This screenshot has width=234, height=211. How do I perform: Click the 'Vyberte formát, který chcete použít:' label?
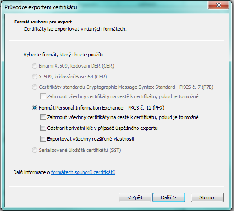click(63, 55)
